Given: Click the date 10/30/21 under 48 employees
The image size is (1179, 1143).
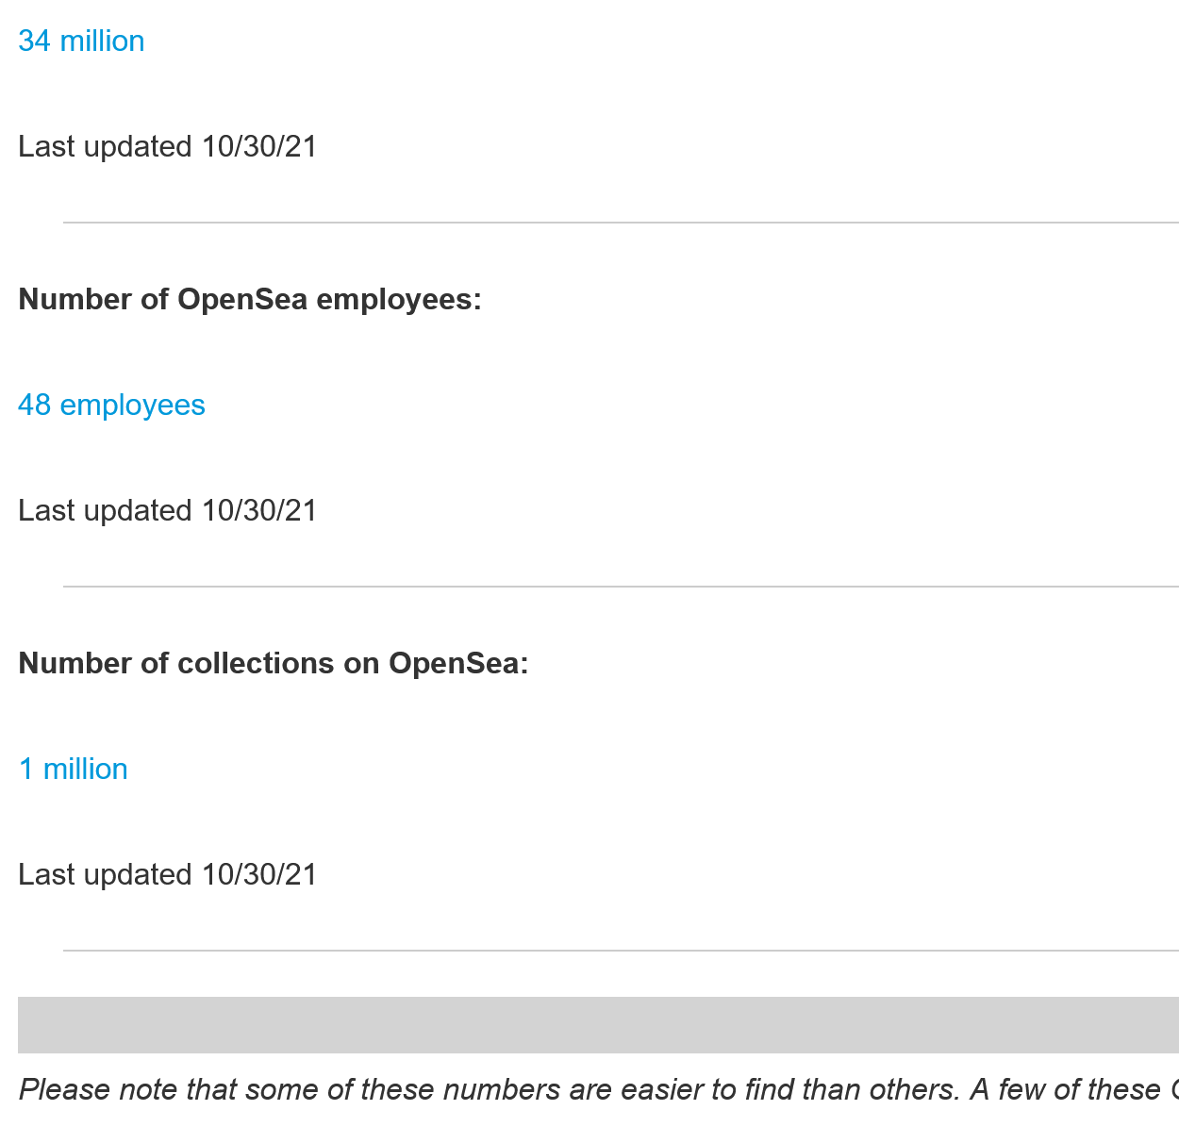Looking at the screenshot, I should coord(259,510).
